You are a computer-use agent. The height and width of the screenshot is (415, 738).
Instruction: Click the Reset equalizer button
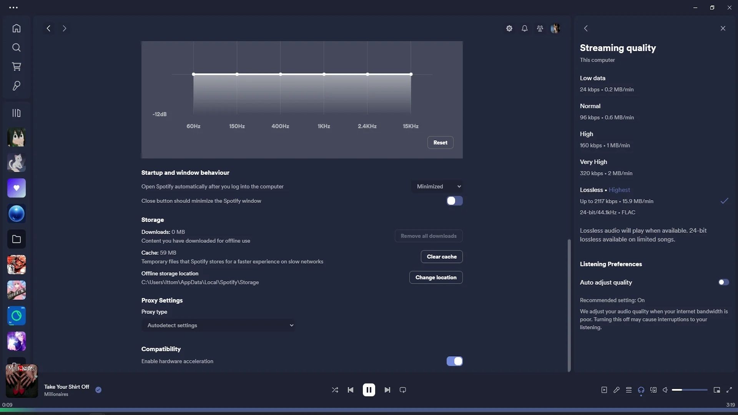[x=440, y=142]
